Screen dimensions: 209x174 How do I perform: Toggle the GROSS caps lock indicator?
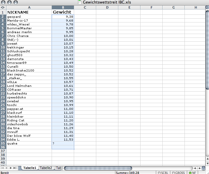click(179, 173)
